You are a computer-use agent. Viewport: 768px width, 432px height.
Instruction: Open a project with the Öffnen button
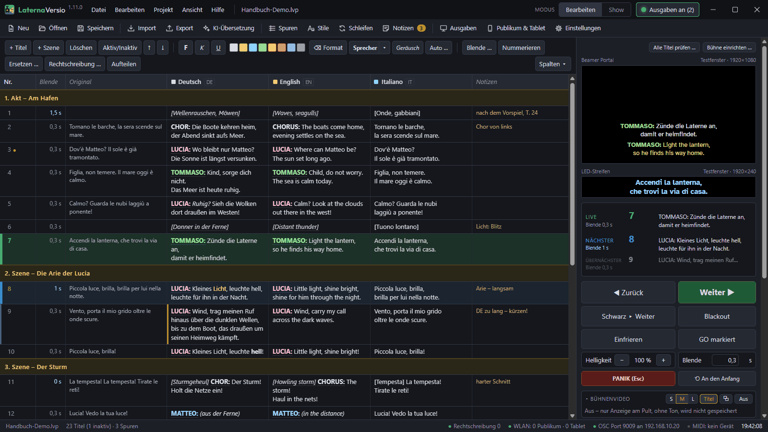[x=53, y=28]
